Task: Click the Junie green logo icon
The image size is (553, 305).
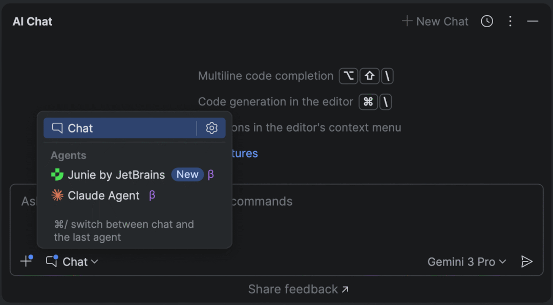Action: 57,175
